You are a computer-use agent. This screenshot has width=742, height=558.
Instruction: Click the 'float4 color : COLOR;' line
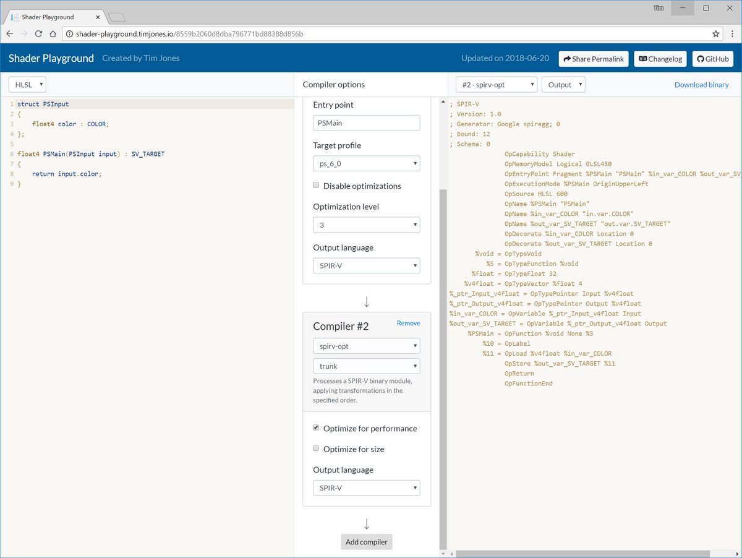pyautogui.click(x=70, y=124)
